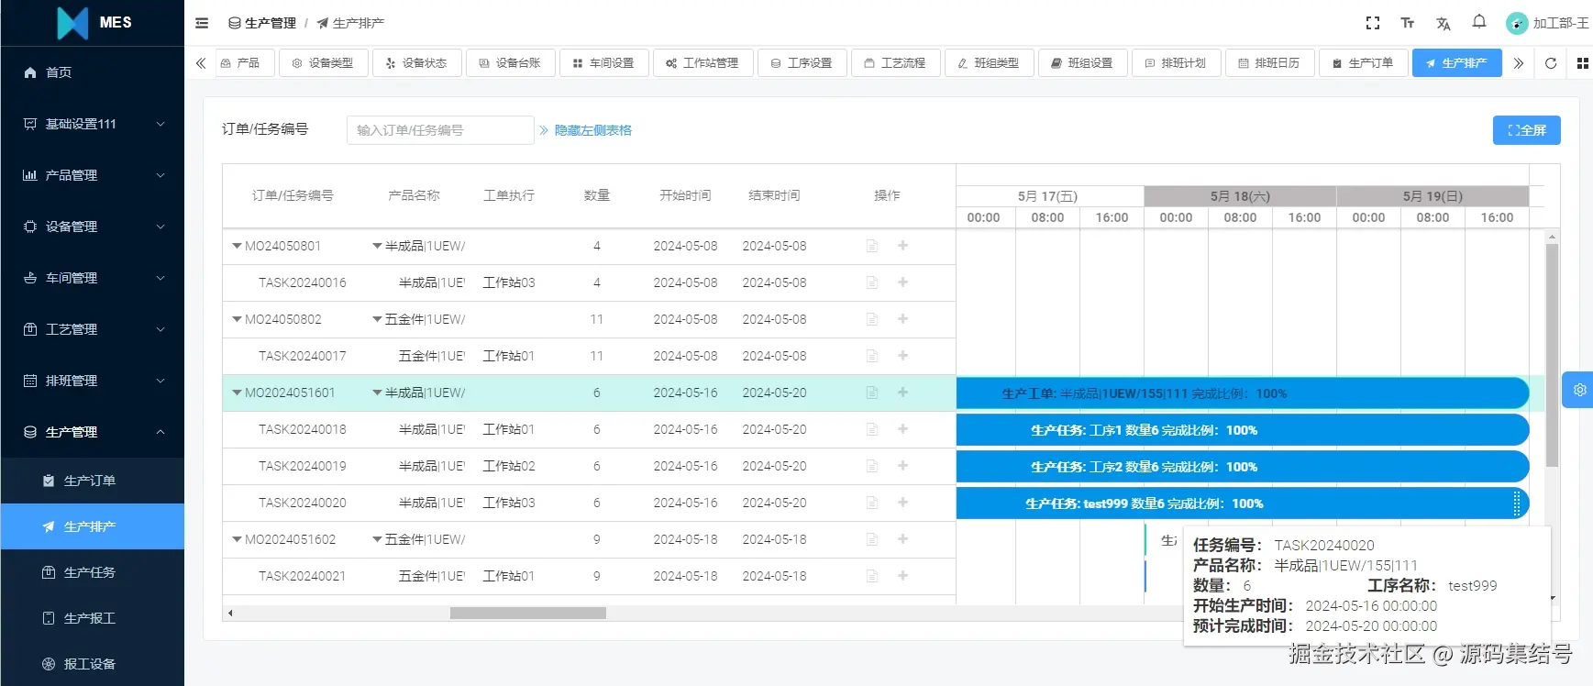Click table left scroll arrow
This screenshot has height=686, width=1593.
[230, 613]
